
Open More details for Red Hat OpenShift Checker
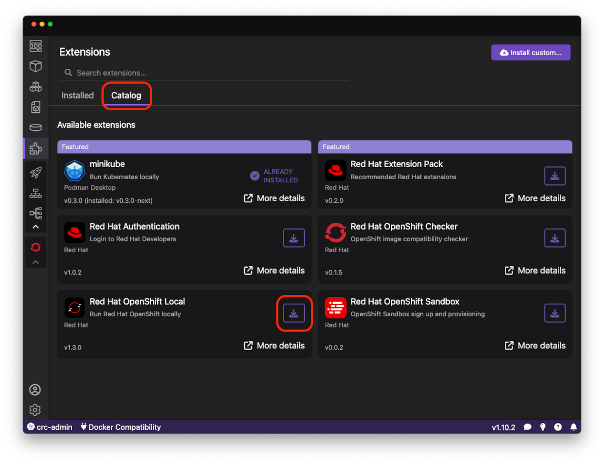tap(535, 271)
